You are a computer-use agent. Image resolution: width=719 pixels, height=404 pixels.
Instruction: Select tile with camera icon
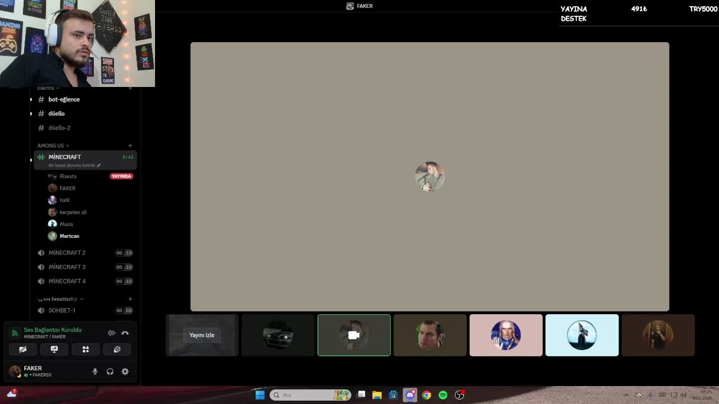(x=354, y=335)
